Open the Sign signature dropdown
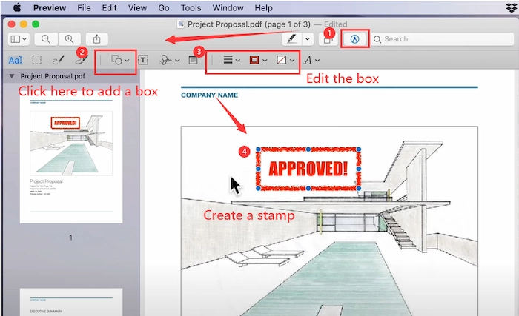The image size is (519, 316). (x=171, y=60)
